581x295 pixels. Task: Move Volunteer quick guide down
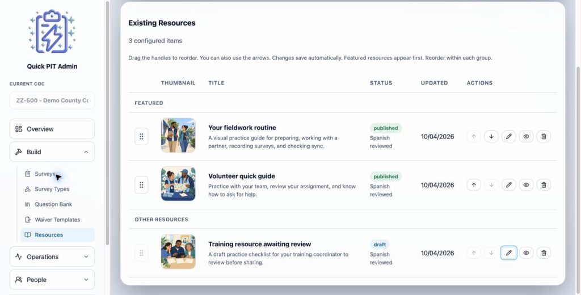pos(491,184)
